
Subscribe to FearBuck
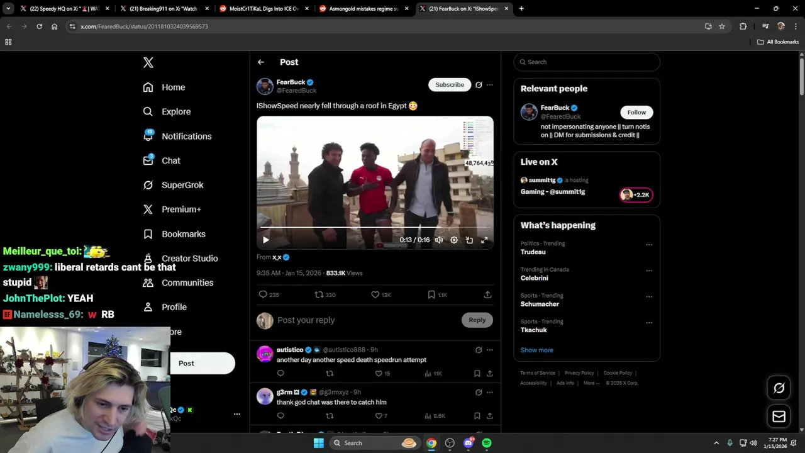450,84
